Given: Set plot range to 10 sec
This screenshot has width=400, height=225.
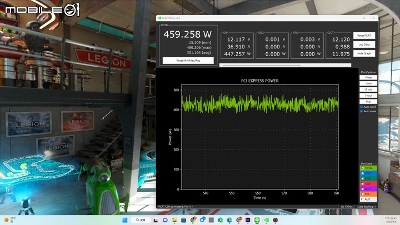Looking at the screenshot, I should [368, 77].
